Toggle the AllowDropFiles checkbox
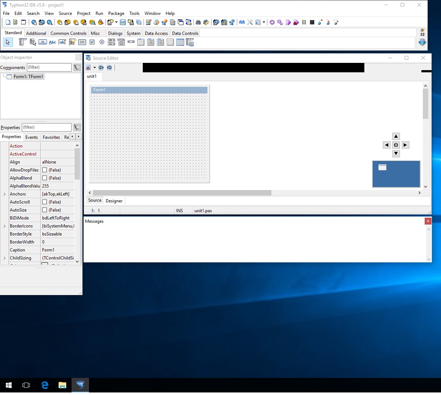The width and height of the screenshot is (441, 395). (x=44, y=170)
